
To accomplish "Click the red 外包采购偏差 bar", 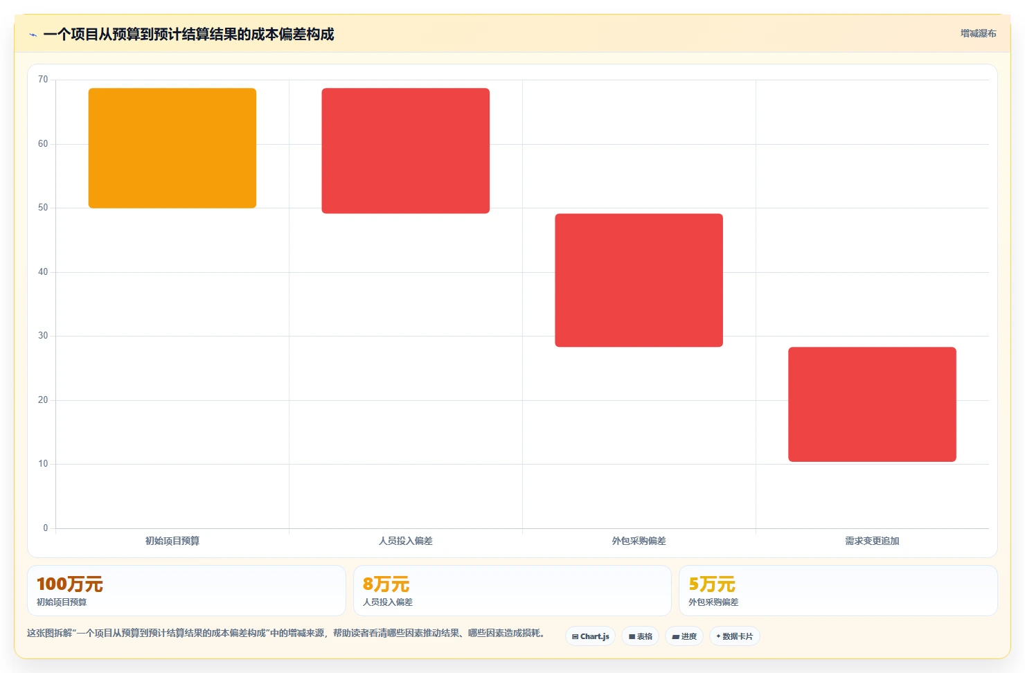I will click(639, 280).
